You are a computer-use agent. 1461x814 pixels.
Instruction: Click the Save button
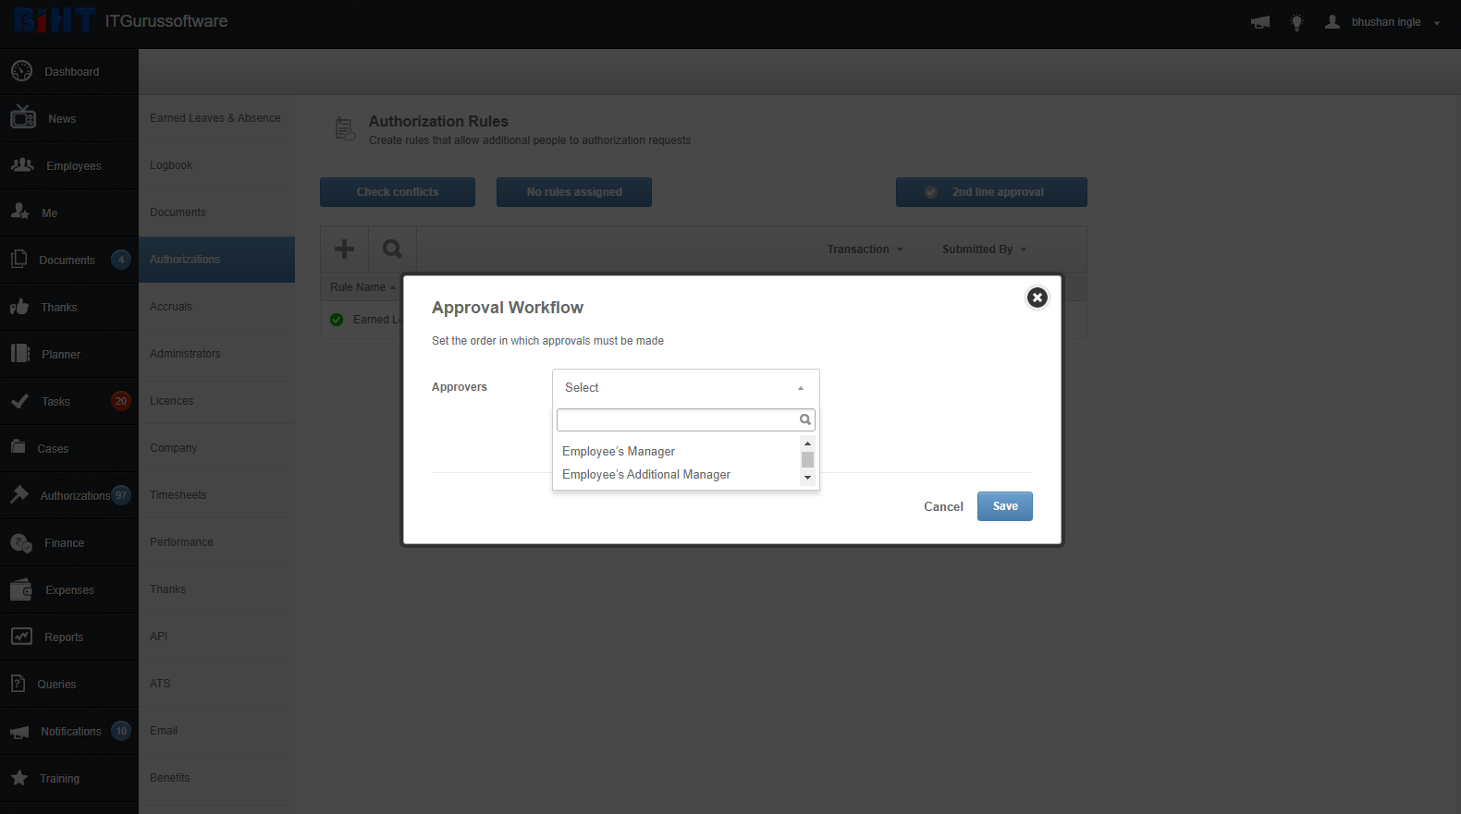pyautogui.click(x=1005, y=506)
